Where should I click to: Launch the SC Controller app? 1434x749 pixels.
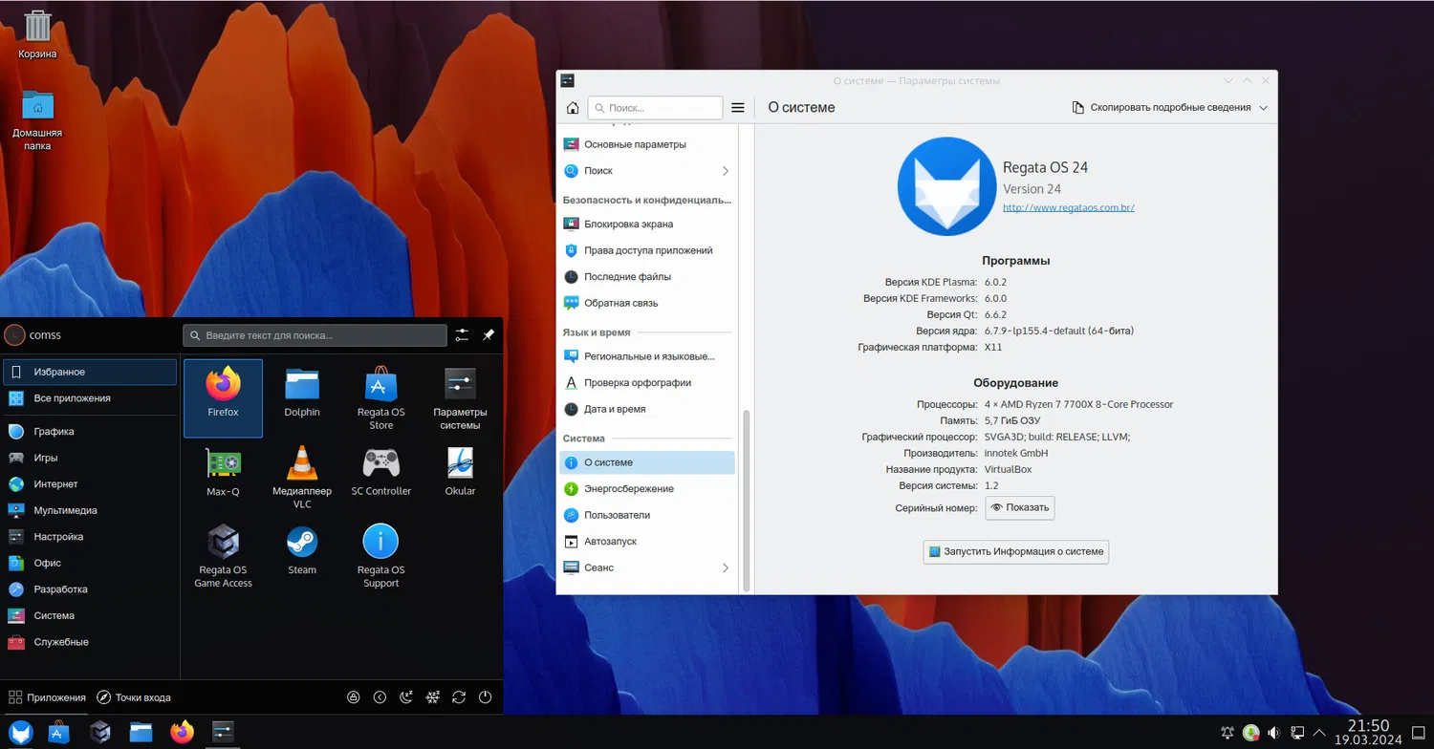click(381, 472)
